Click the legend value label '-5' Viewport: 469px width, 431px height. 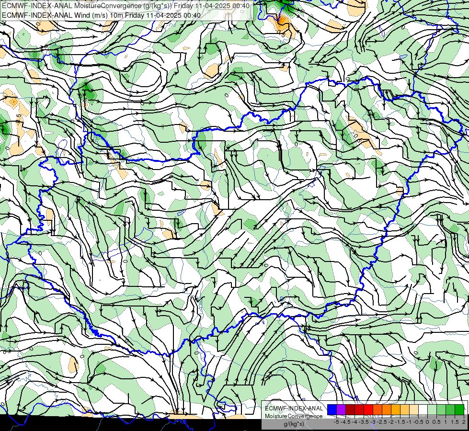tap(336, 422)
